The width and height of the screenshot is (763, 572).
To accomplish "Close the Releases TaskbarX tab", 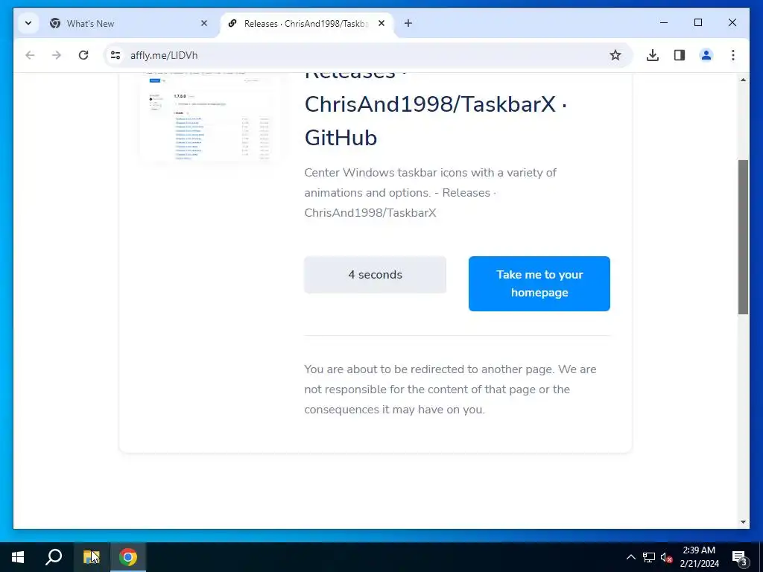I will [381, 23].
